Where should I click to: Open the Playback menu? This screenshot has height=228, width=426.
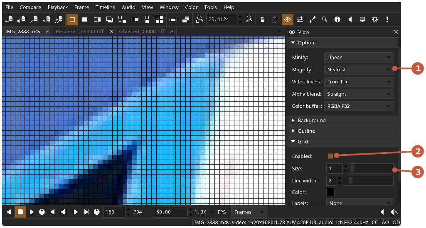(58, 7)
